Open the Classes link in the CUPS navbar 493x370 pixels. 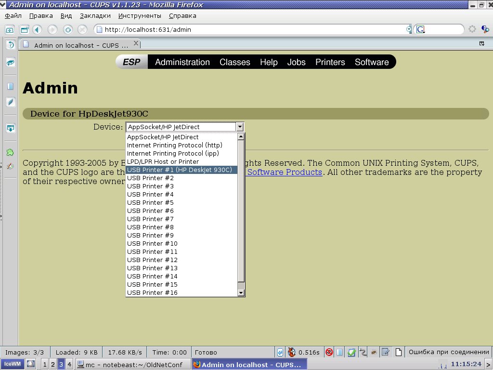[235, 62]
